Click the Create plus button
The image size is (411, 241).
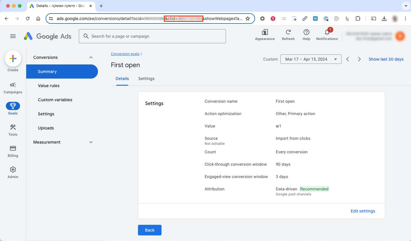click(x=13, y=59)
